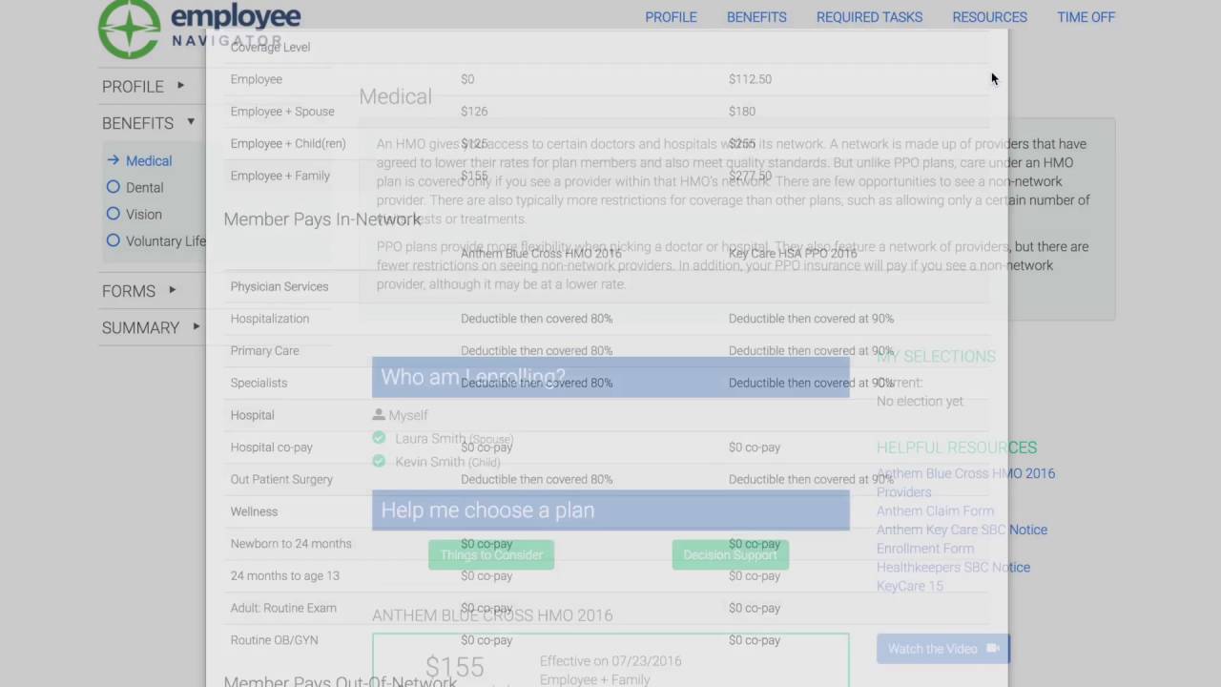Click the 'Key Care HSA PPO 2016' column header

pos(793,254)
